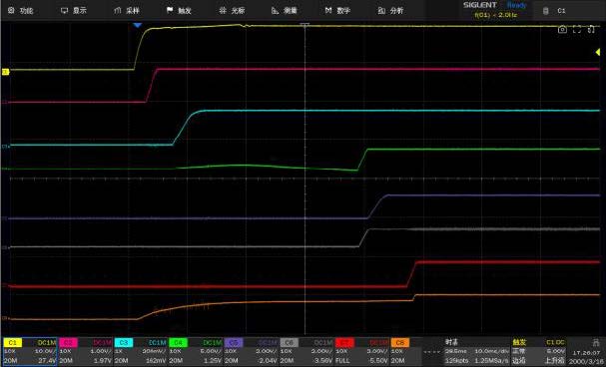The image size is (606, 367).
Task: Select the magenta C2 channel box
Action: point(86,351)
